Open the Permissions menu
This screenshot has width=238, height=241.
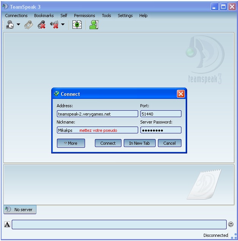click(85, 16)
